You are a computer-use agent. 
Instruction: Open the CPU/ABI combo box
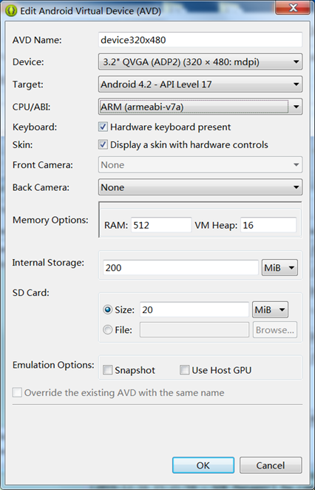(200, 107)
